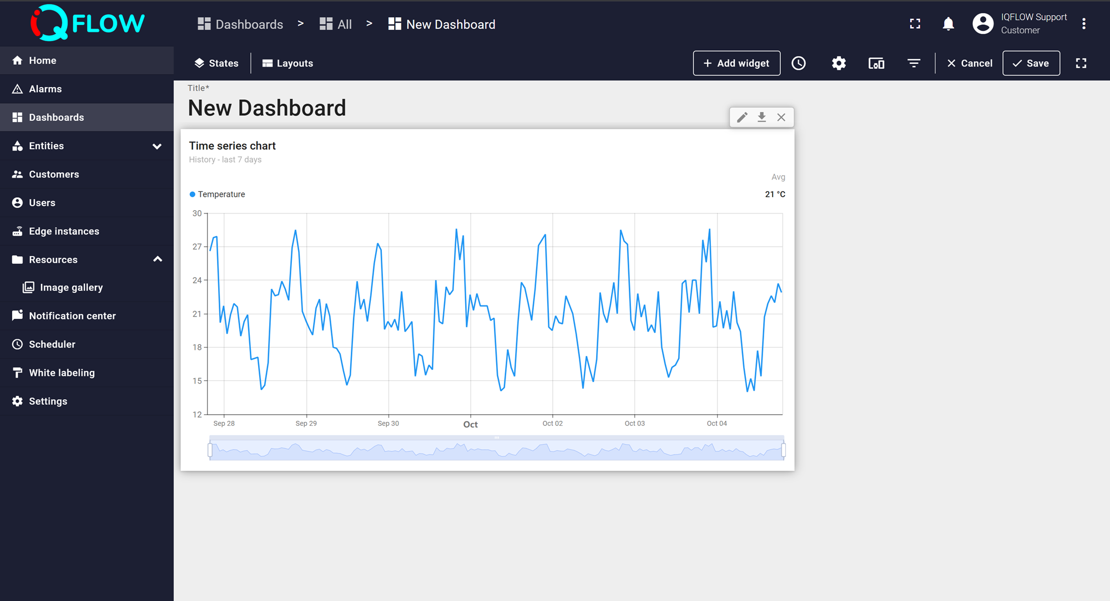This screenshot has height=601, width=1110.
Task: Open the three-dot user menu
Action: [1083, 24]
